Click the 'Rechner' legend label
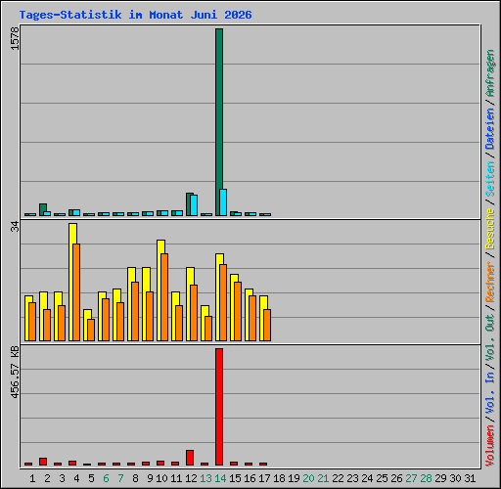501x489 pixels. click(490, 282)
